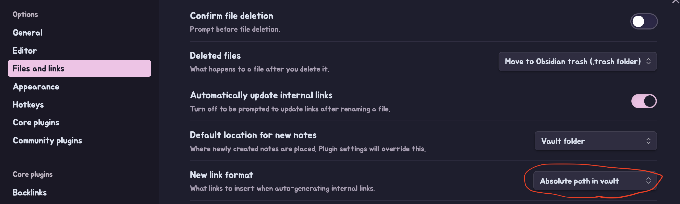
Task: Click the up-down arrows beside Vault folder
Action: coord(648,141)
